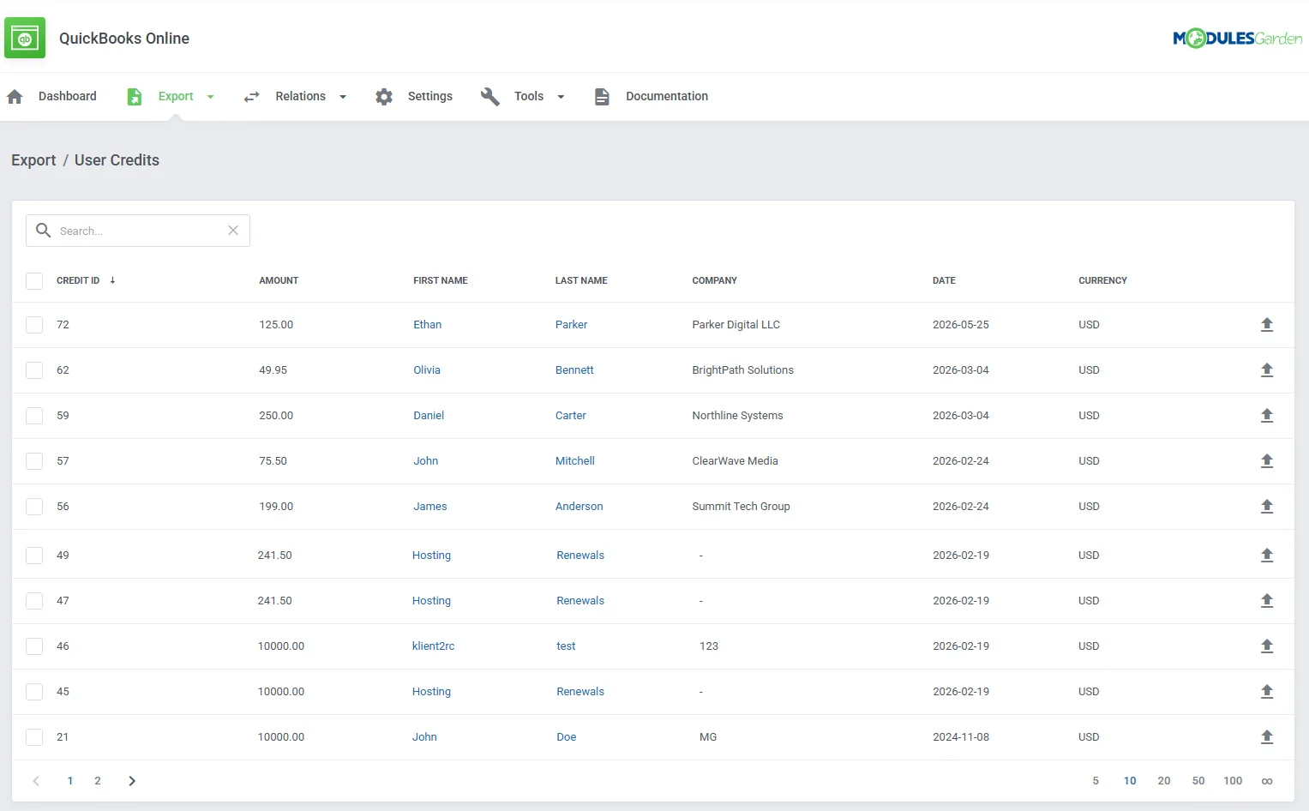Click the QuickBooks Online green logo icon

click(25, 38)
